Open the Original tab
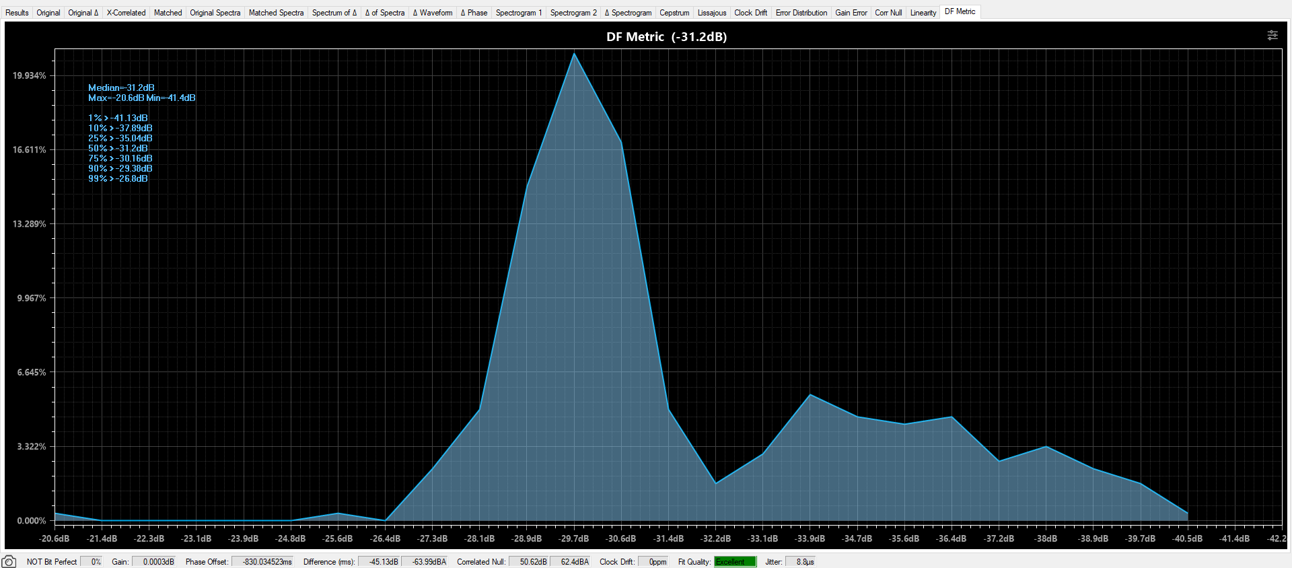The image size is (1292, 568). tap(48, 13)
